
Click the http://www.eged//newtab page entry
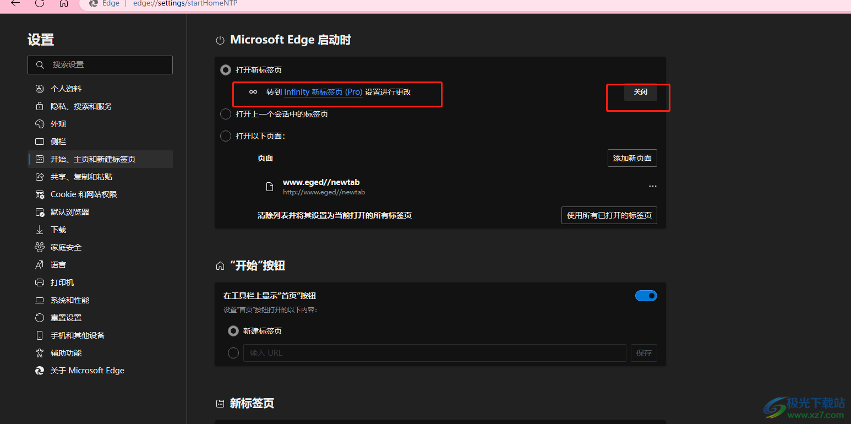[324, 193]
